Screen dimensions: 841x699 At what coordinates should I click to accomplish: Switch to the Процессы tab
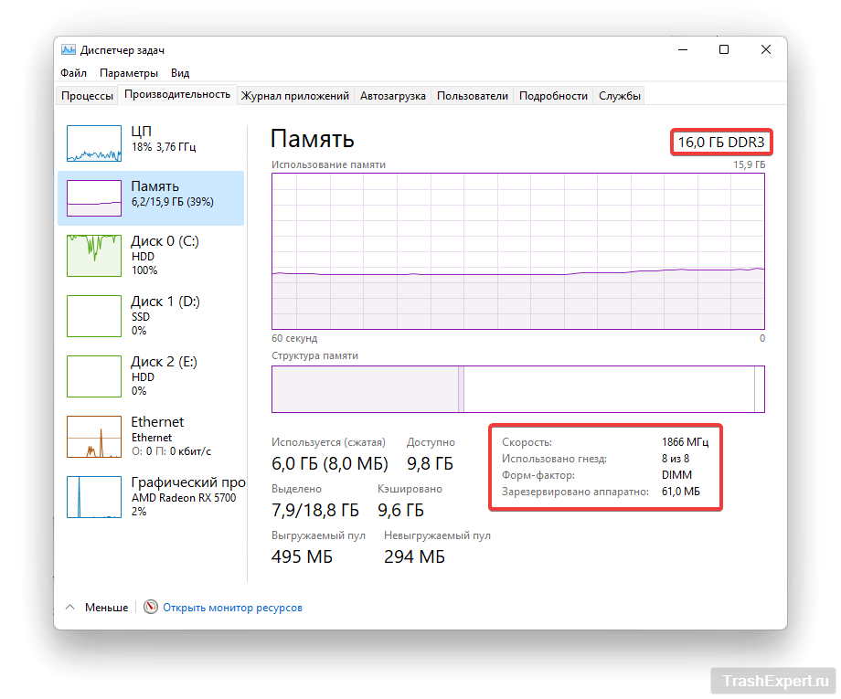click(88, 96)
